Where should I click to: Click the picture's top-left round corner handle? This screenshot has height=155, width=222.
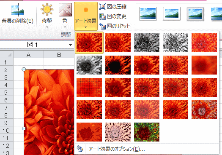click(24, 69)
